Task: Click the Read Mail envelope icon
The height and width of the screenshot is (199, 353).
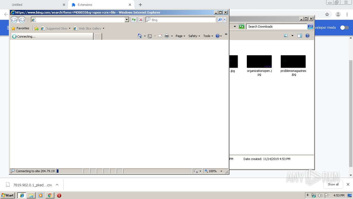Action: tap(160, 36)
